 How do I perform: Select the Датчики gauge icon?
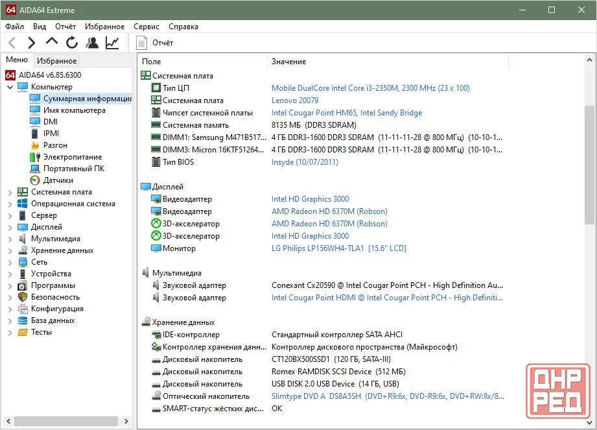(x=34, y=180)
